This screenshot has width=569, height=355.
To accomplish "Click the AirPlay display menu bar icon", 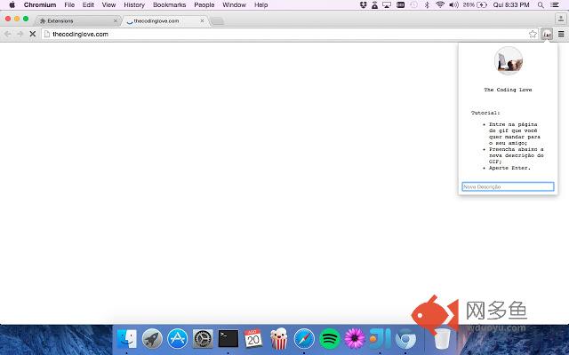I will pos(387,4).
